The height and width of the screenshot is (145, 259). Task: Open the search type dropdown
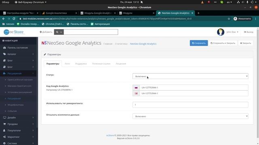pyautogui.click(x=59, y=32)
